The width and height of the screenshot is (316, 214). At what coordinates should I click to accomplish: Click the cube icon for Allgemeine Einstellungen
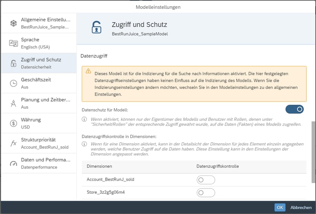(x=13, y=23)
